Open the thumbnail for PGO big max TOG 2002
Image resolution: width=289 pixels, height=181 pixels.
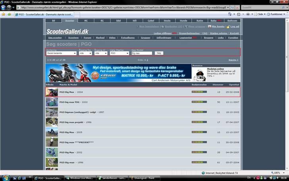(52, 102)
